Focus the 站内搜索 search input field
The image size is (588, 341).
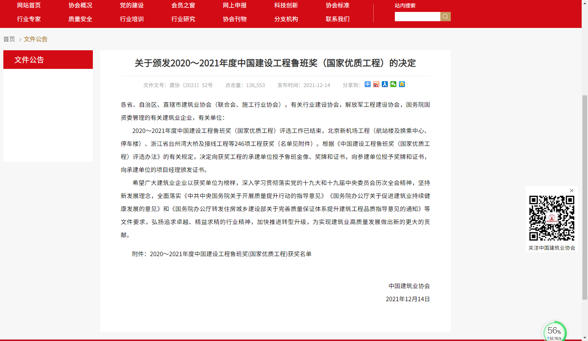coord(417,16)
